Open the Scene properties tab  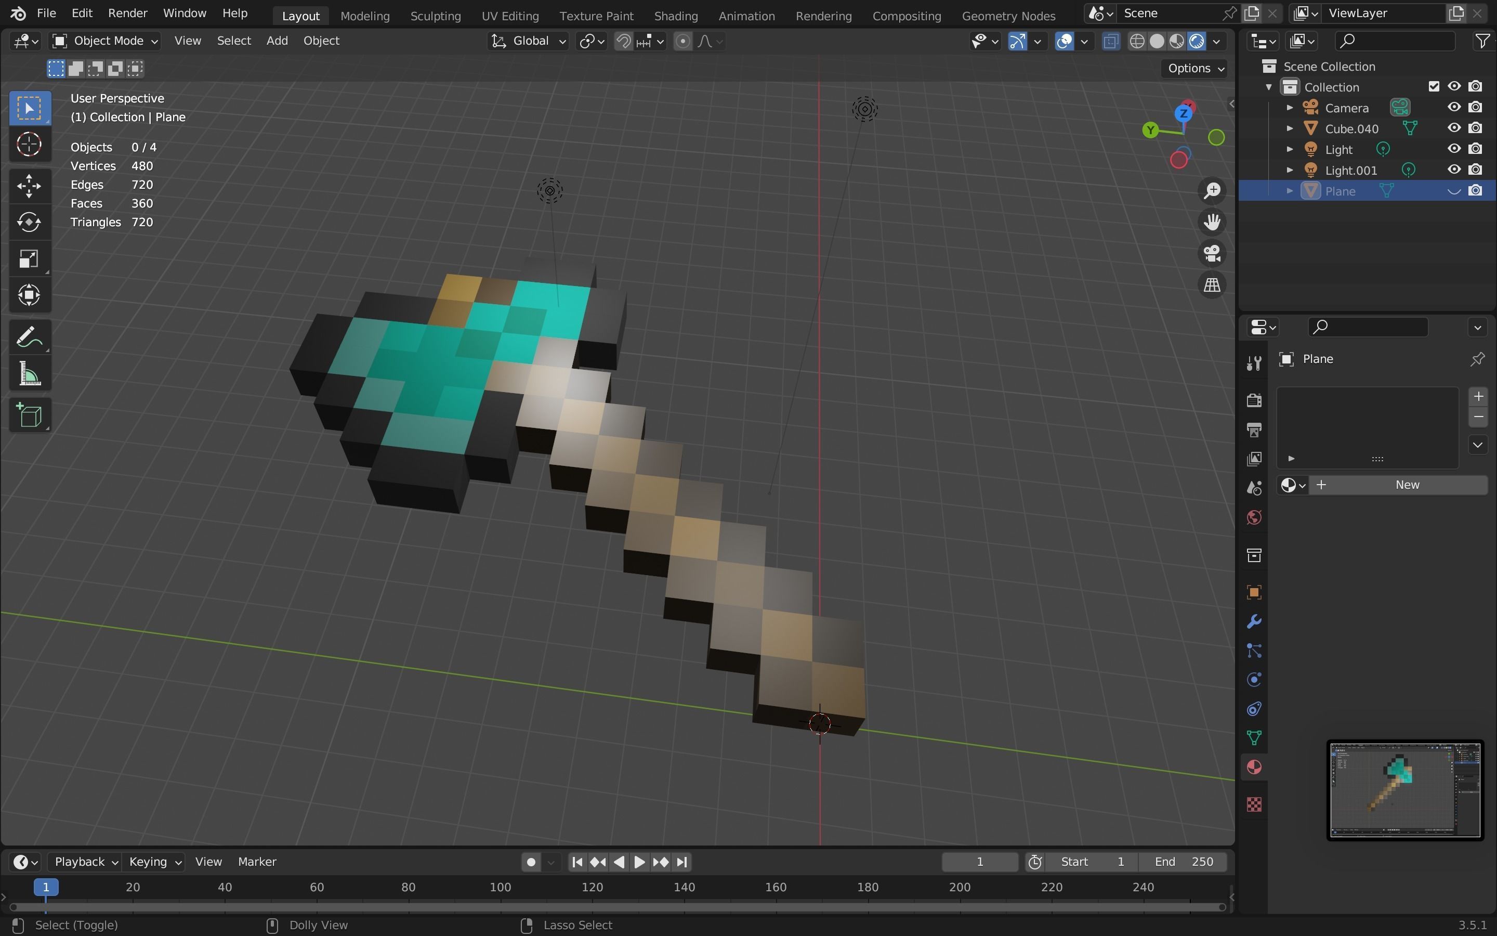pos(1254,488)
